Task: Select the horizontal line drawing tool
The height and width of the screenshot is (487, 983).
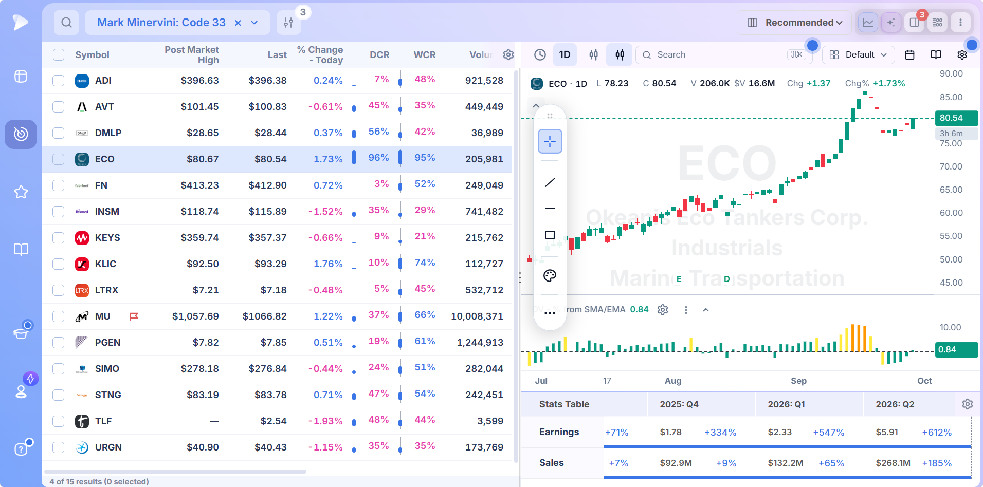Action: (550, 209)
